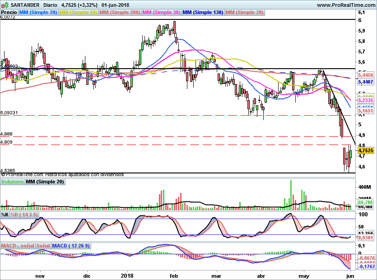Click the 5,09231 support level label
Viewport: 377px width, 280px height.
click(x=9, y=113)
